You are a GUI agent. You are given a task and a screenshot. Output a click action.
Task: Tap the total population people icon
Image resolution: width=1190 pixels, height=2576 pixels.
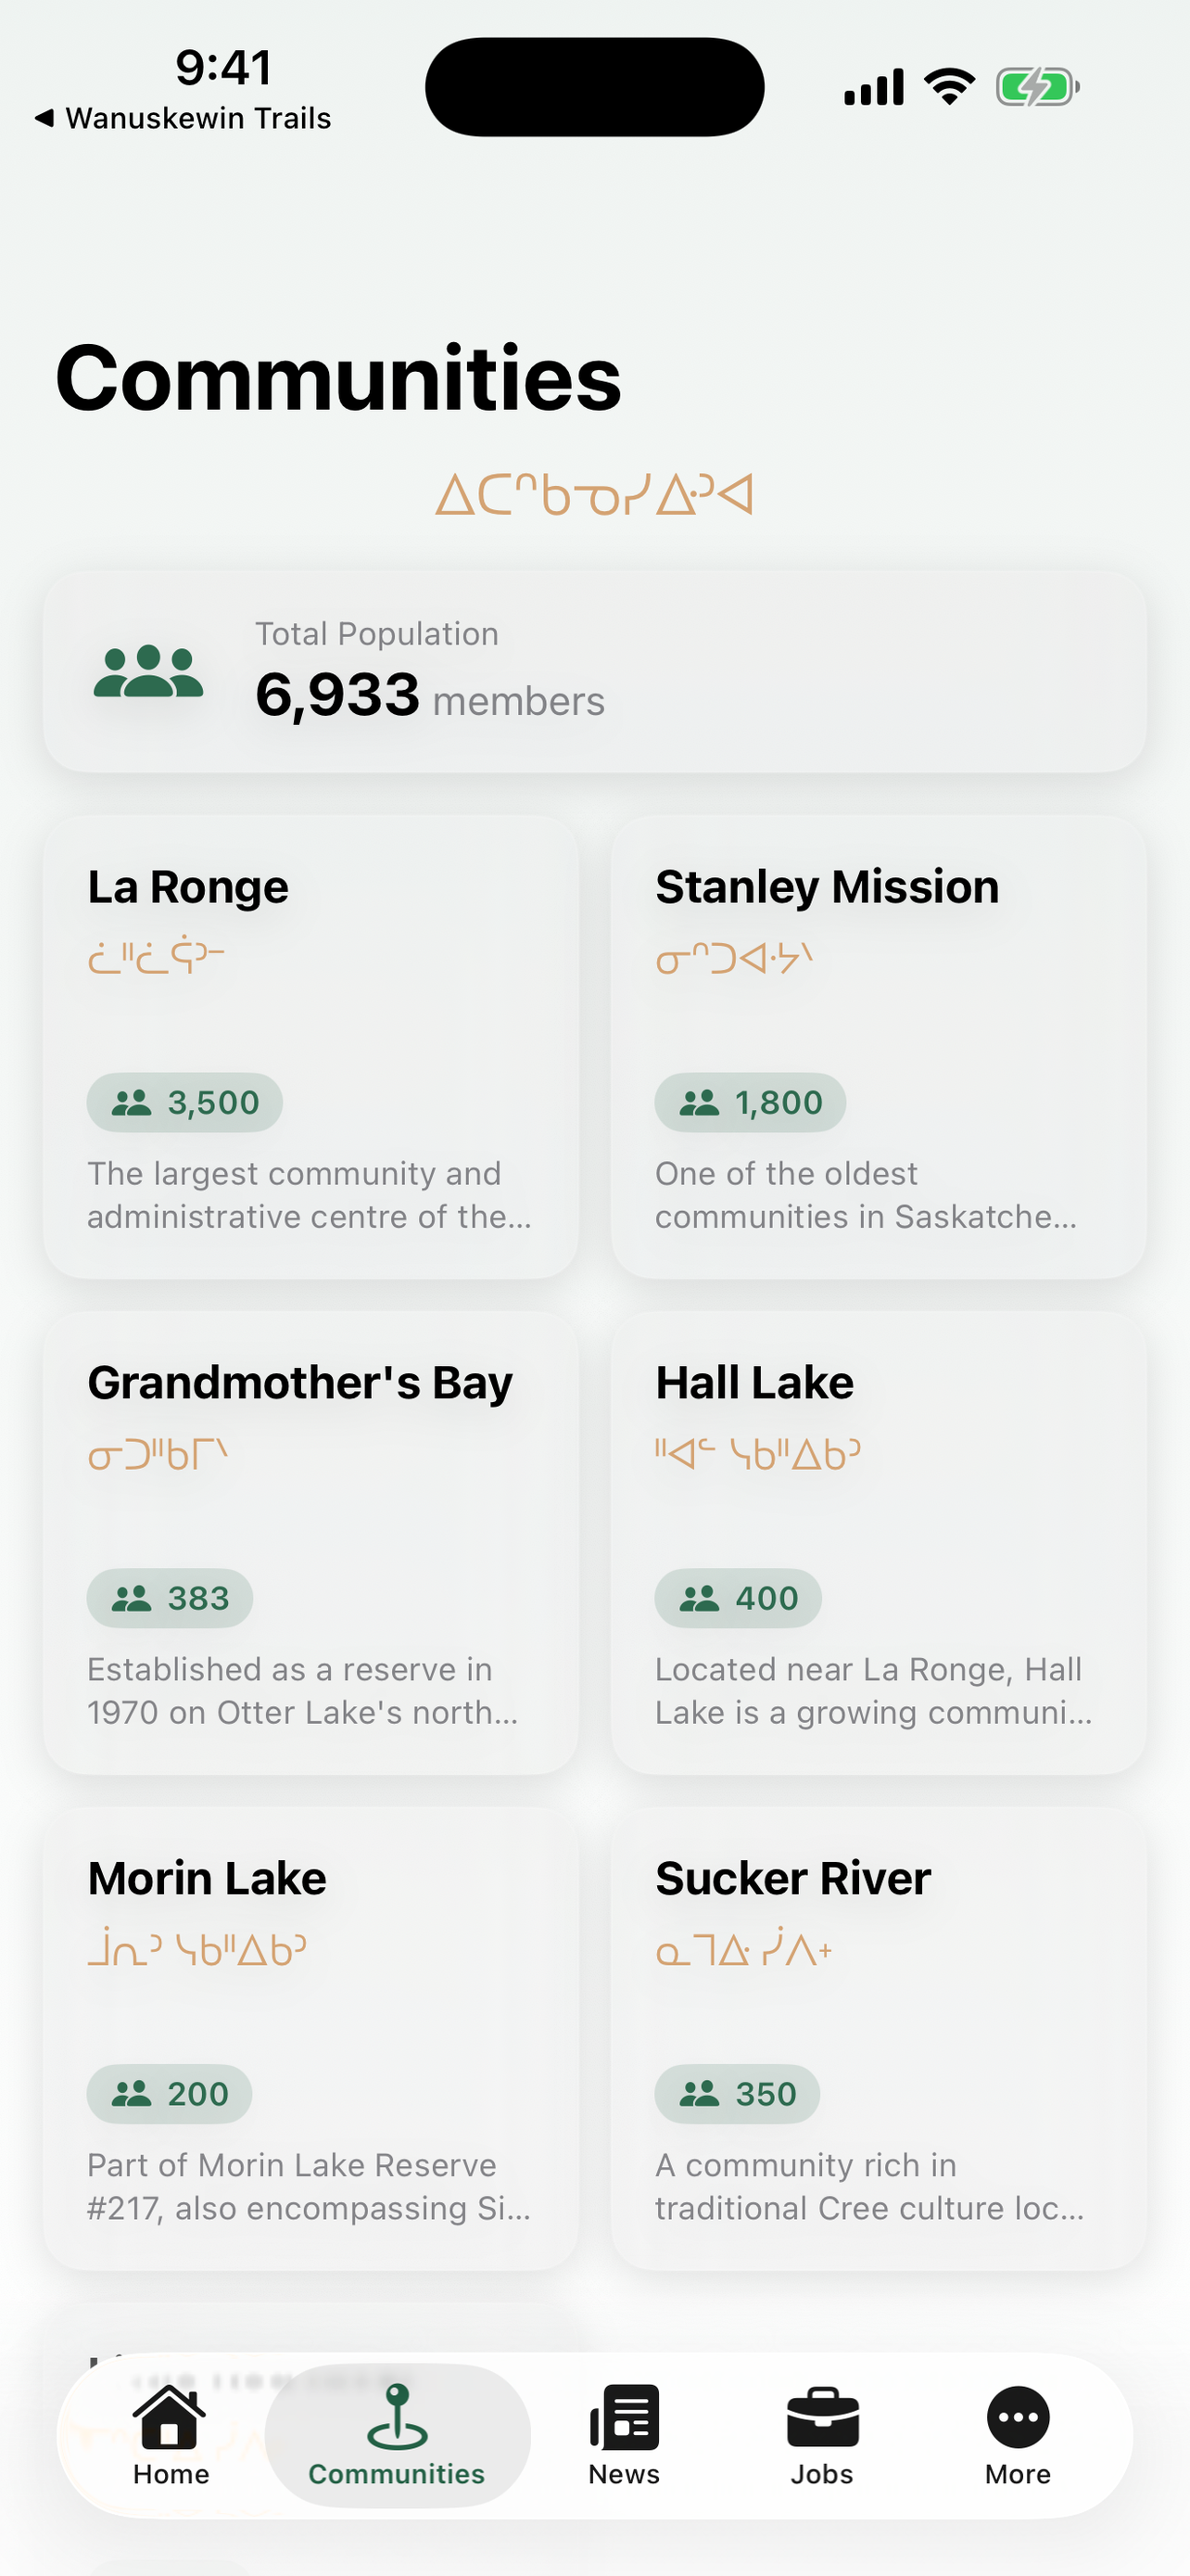tap(148, 671)
